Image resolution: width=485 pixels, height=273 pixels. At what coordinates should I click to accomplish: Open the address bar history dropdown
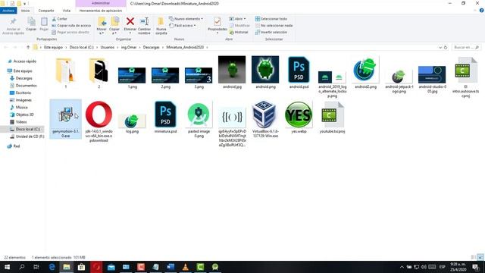coord(440,47)
